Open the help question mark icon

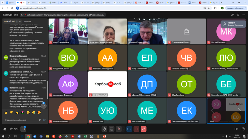click(x=243, y=129)
